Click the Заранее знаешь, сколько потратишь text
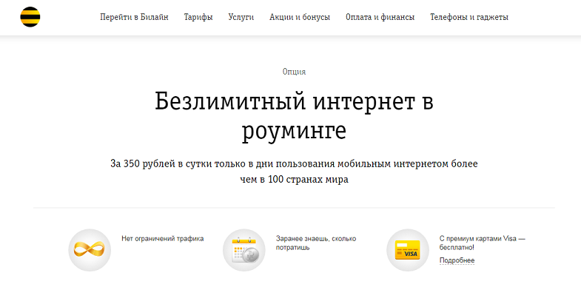Screen dimensions: 581x284 316,243
